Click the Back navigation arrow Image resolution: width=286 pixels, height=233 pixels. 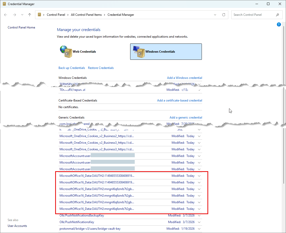pos(6,15)
